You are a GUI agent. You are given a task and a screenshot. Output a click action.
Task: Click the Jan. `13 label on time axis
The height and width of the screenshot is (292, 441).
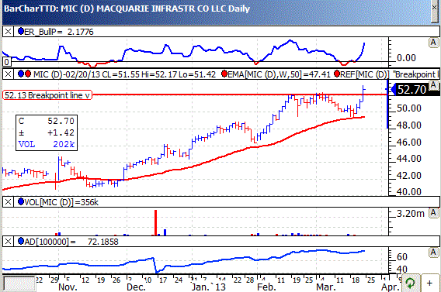tap(208, 287)
